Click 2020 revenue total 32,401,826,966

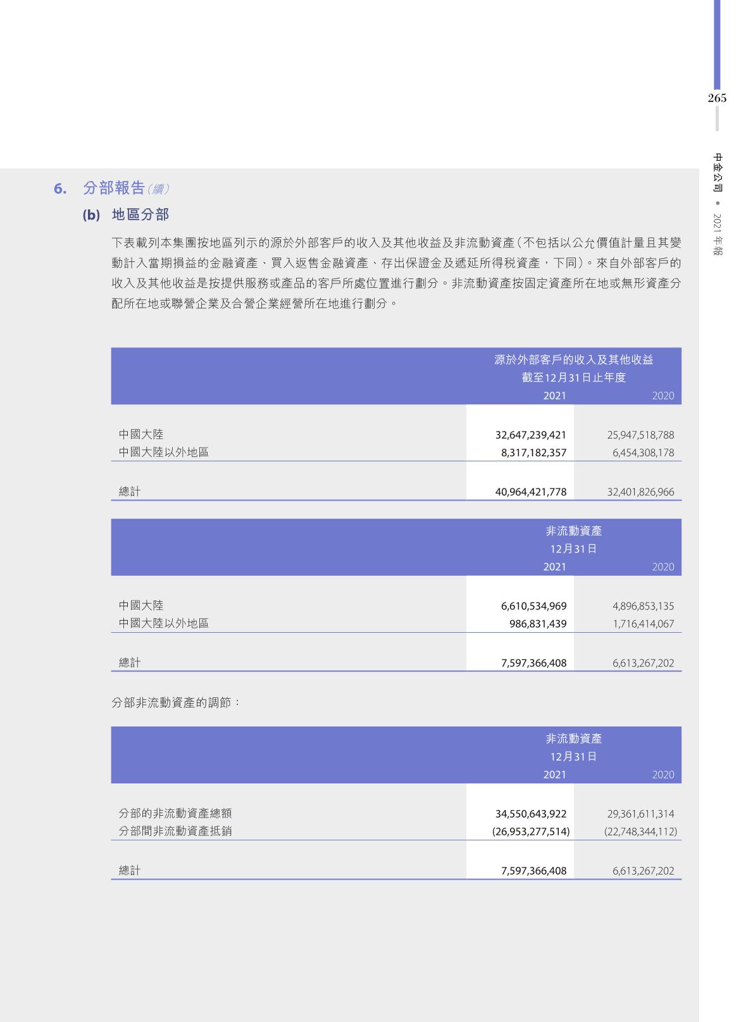[640, 492]
